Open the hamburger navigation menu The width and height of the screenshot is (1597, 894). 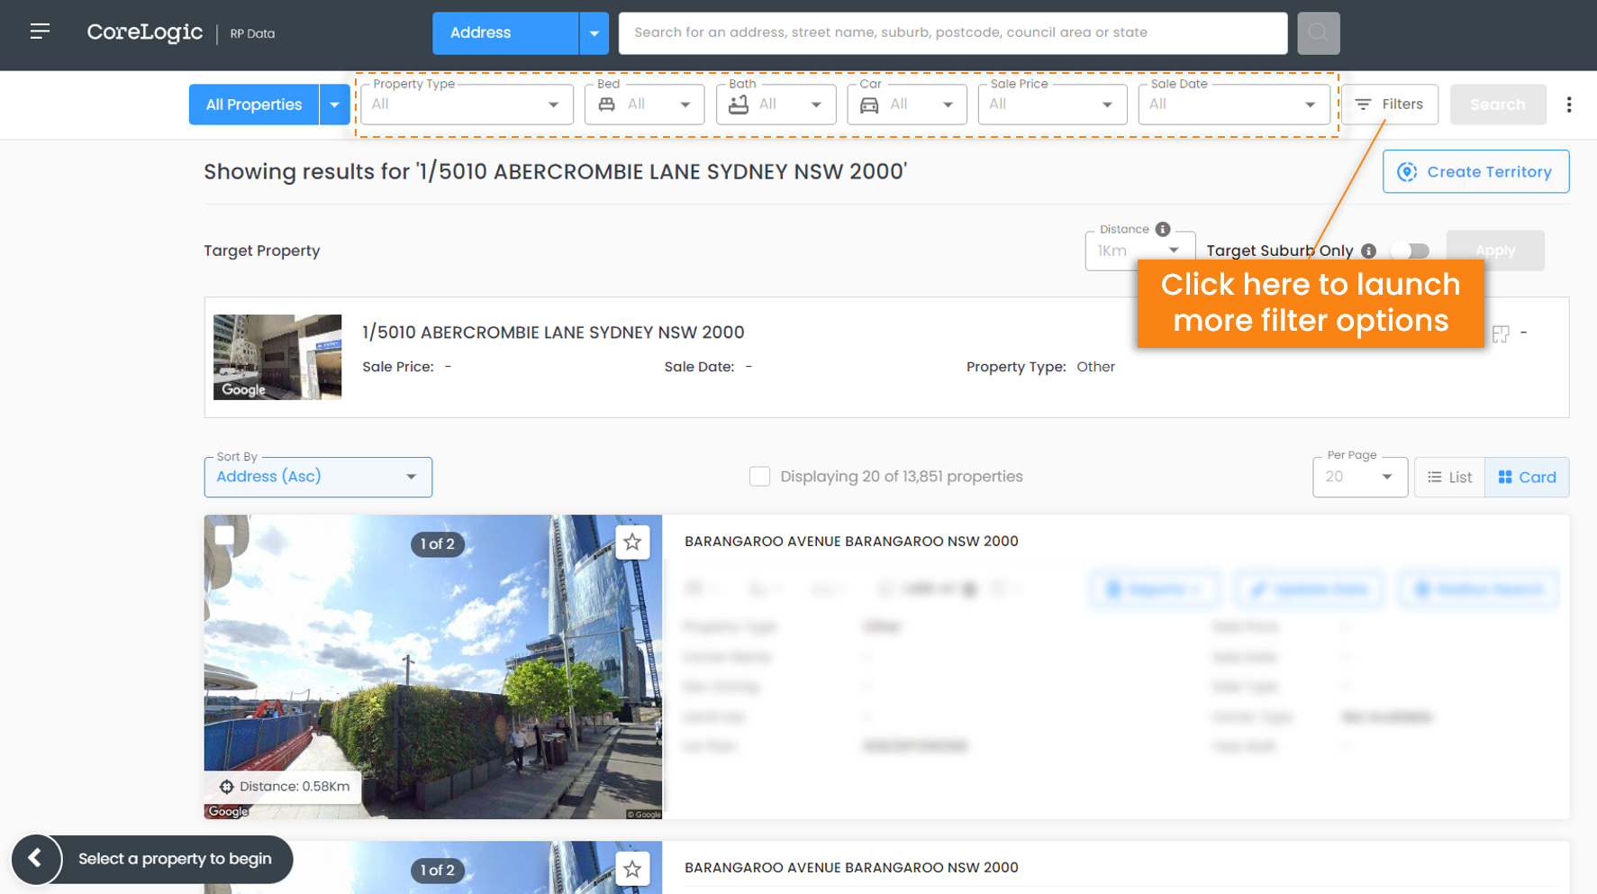click(x=40, y=32)
